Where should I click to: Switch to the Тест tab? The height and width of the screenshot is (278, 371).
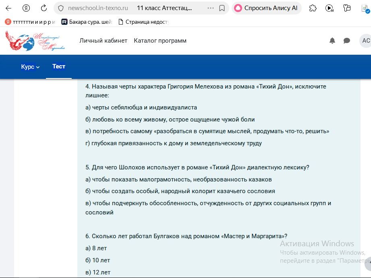point(59,66)
